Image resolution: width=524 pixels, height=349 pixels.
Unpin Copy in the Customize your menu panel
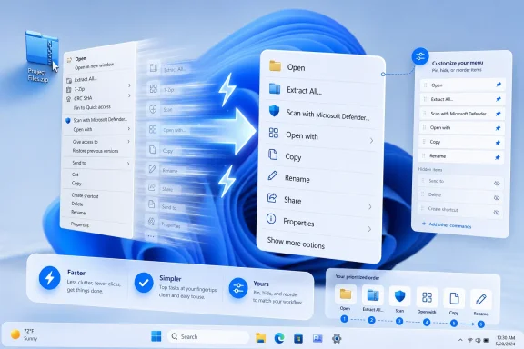pyautogui.click(x=498, y=143)
